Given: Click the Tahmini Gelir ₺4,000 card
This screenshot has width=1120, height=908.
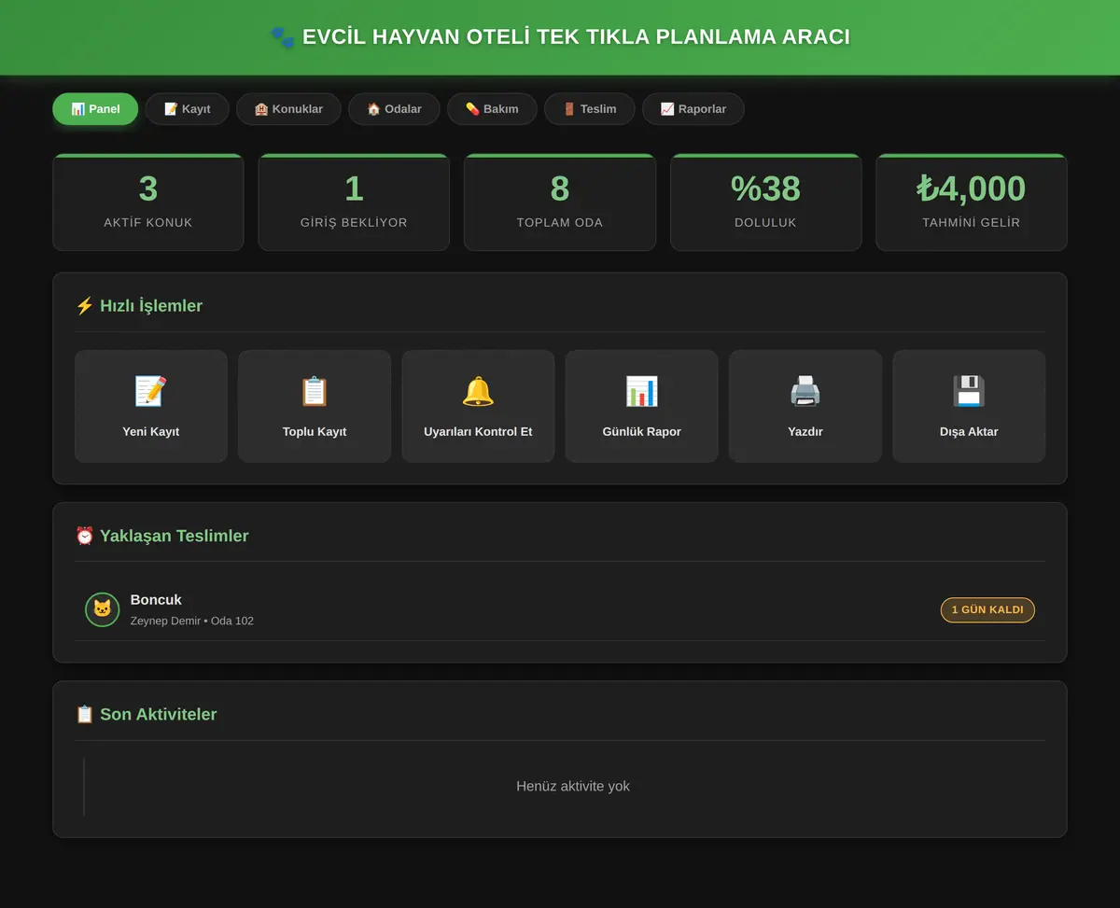Looking at the screenshot, I should pyautogui.click(x=972, y=203).
